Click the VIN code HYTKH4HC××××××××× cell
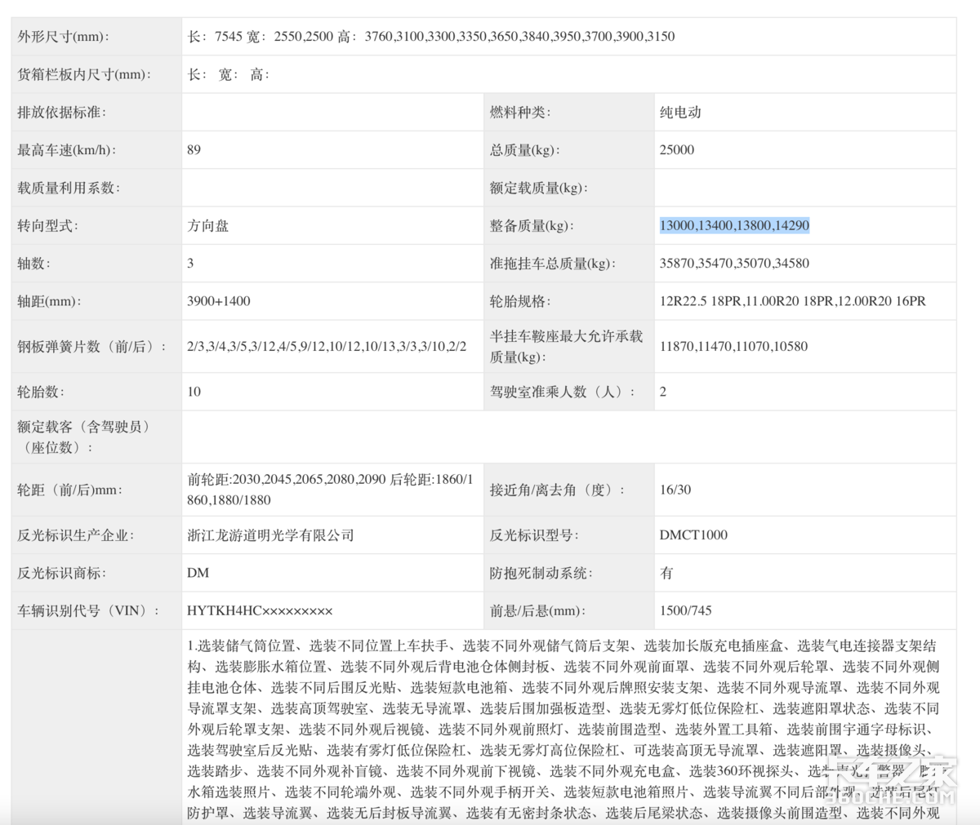This screenshot has height=825, width=980. pyautogui.click(x=256, y=610)
